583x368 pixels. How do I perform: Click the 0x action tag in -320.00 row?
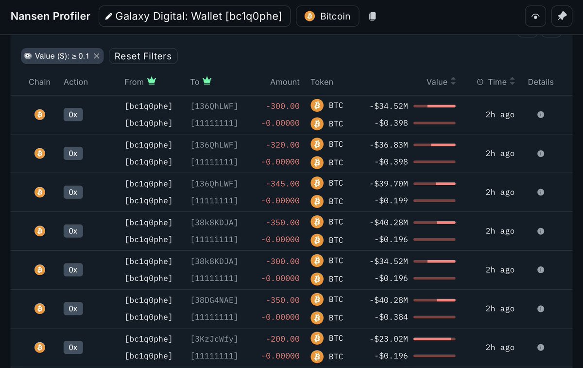[x=73, y=154]
